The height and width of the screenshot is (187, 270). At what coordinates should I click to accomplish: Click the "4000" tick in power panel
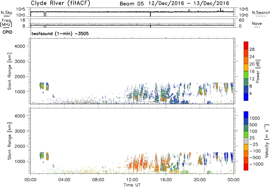click(x=20, y=46)
